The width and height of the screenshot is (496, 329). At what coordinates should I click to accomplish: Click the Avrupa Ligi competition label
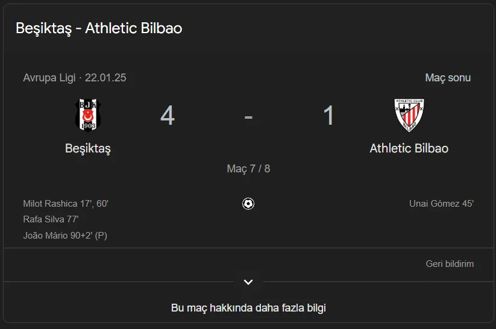tap(49, 78)
